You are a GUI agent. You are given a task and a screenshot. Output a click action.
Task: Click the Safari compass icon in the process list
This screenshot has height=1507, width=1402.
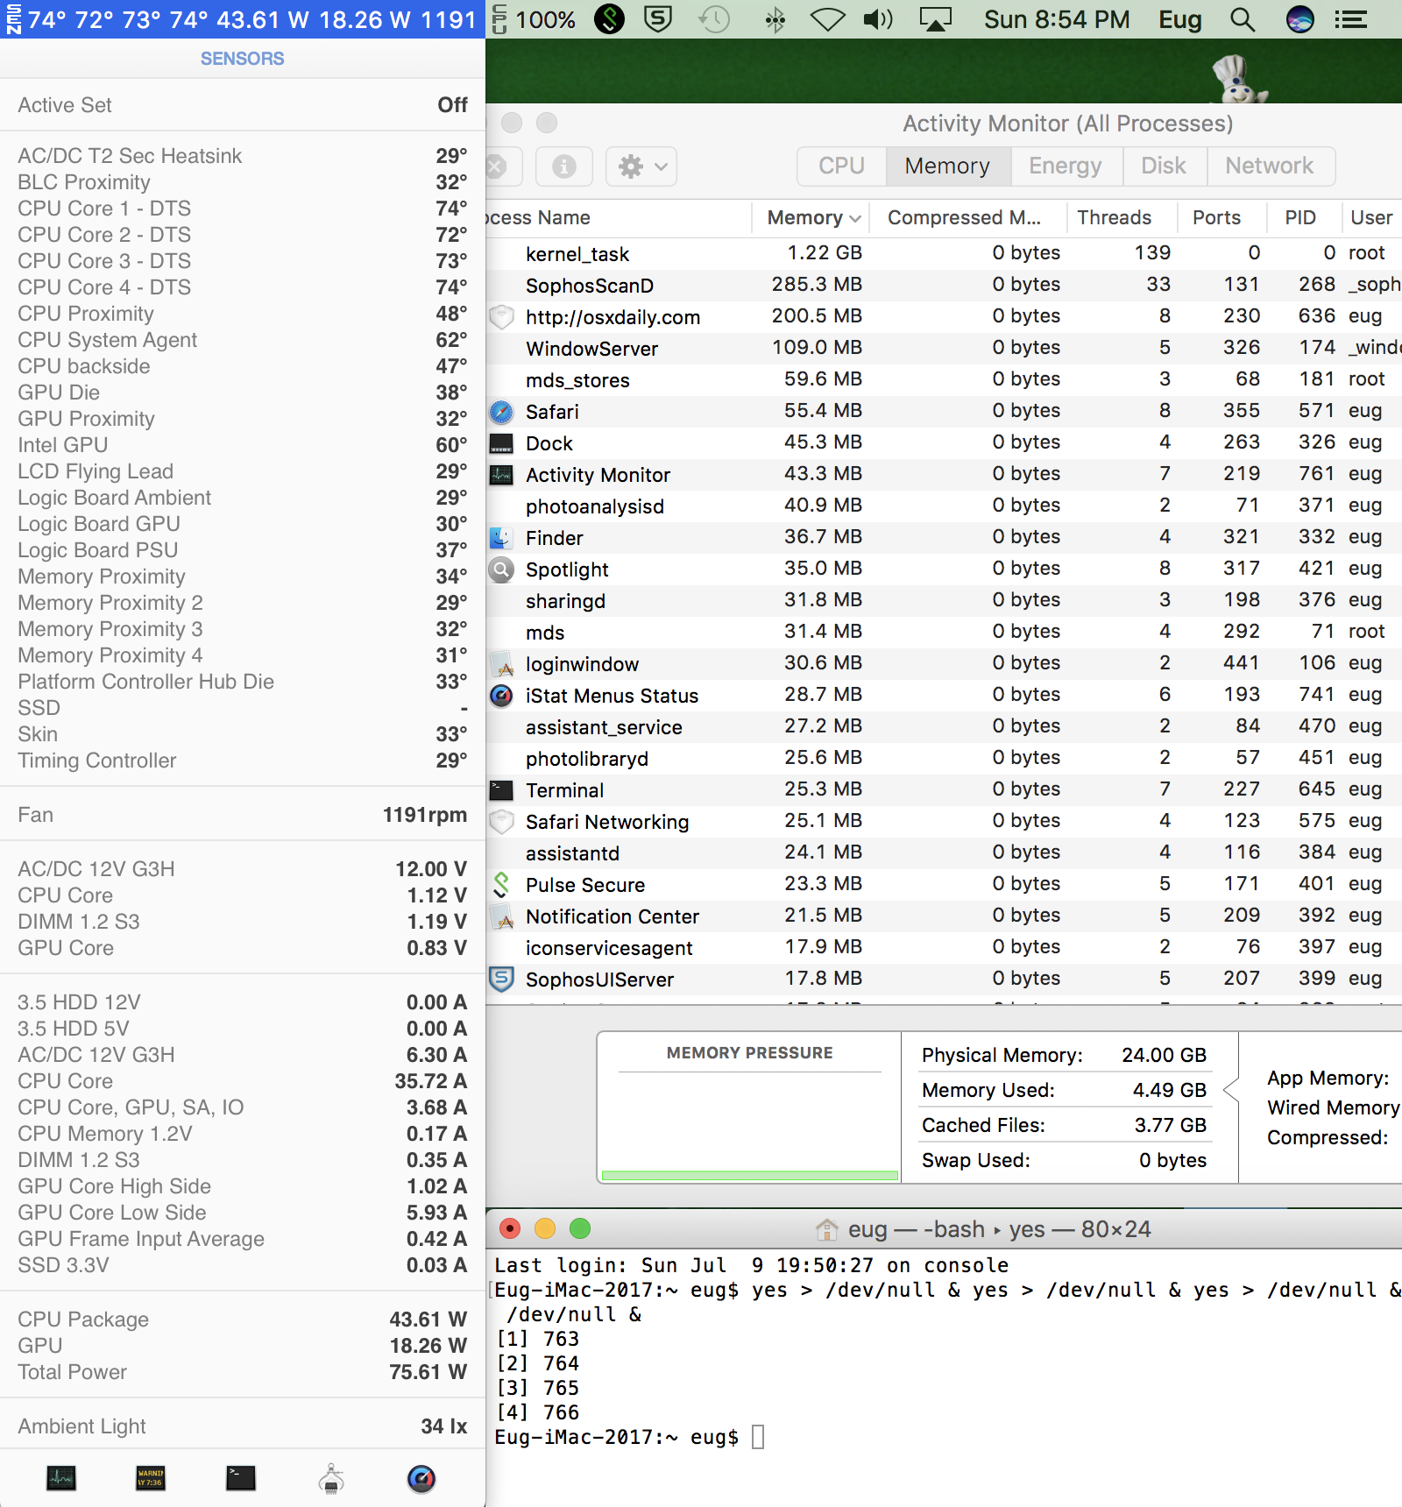pyautogui.click(x=501, y=412)
